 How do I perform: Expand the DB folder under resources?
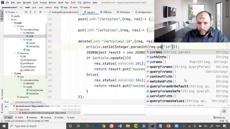coord(18,56)
